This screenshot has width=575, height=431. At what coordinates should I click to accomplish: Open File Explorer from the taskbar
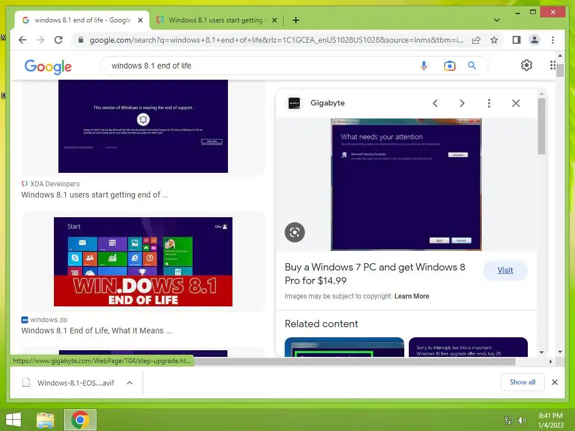coord(45,420)
